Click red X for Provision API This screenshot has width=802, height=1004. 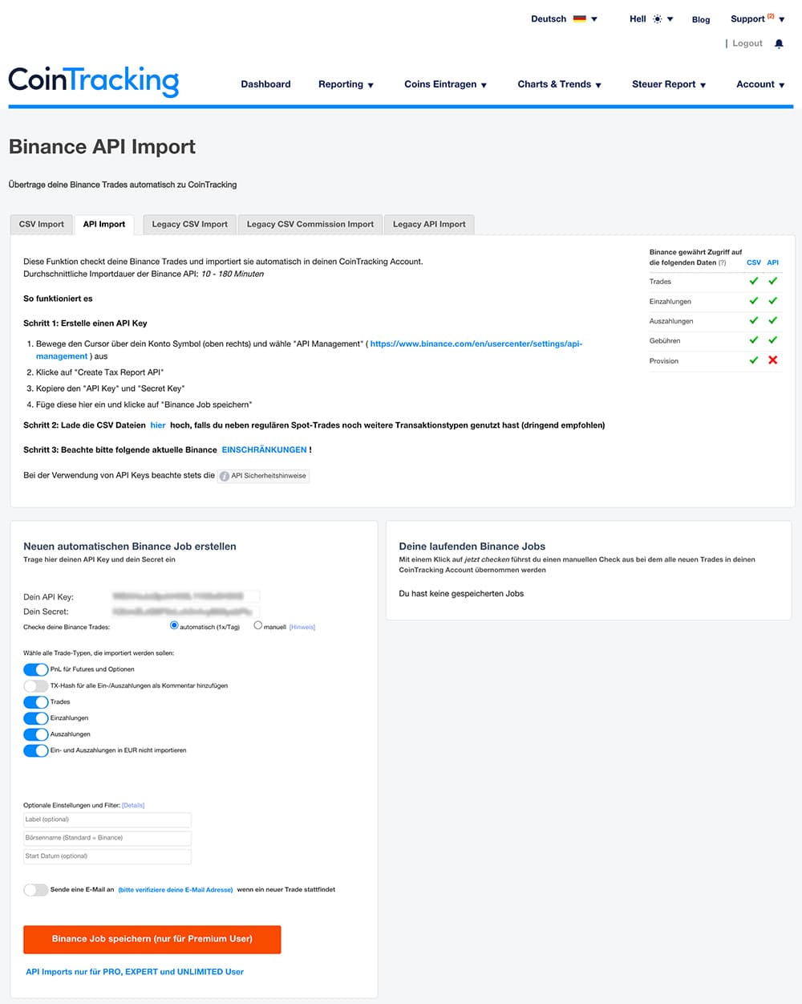[x=773, y=360]
